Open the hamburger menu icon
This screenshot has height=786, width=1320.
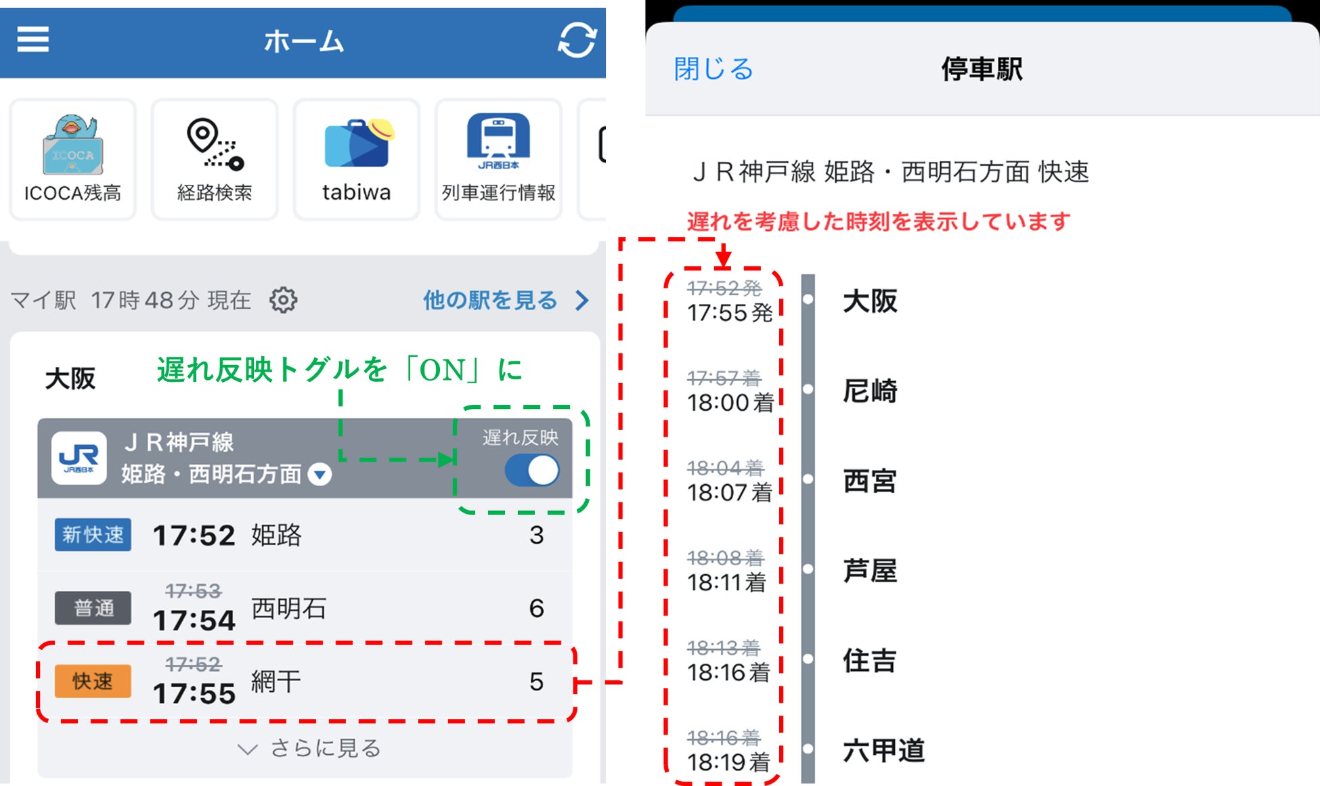click(32, 40)
